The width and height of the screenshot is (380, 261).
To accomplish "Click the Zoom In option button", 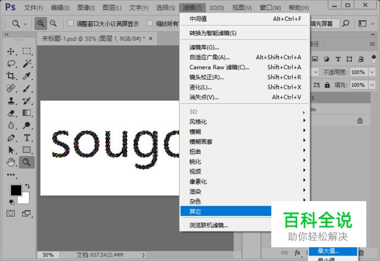I will pyautogui.click(x=41, y=24).
